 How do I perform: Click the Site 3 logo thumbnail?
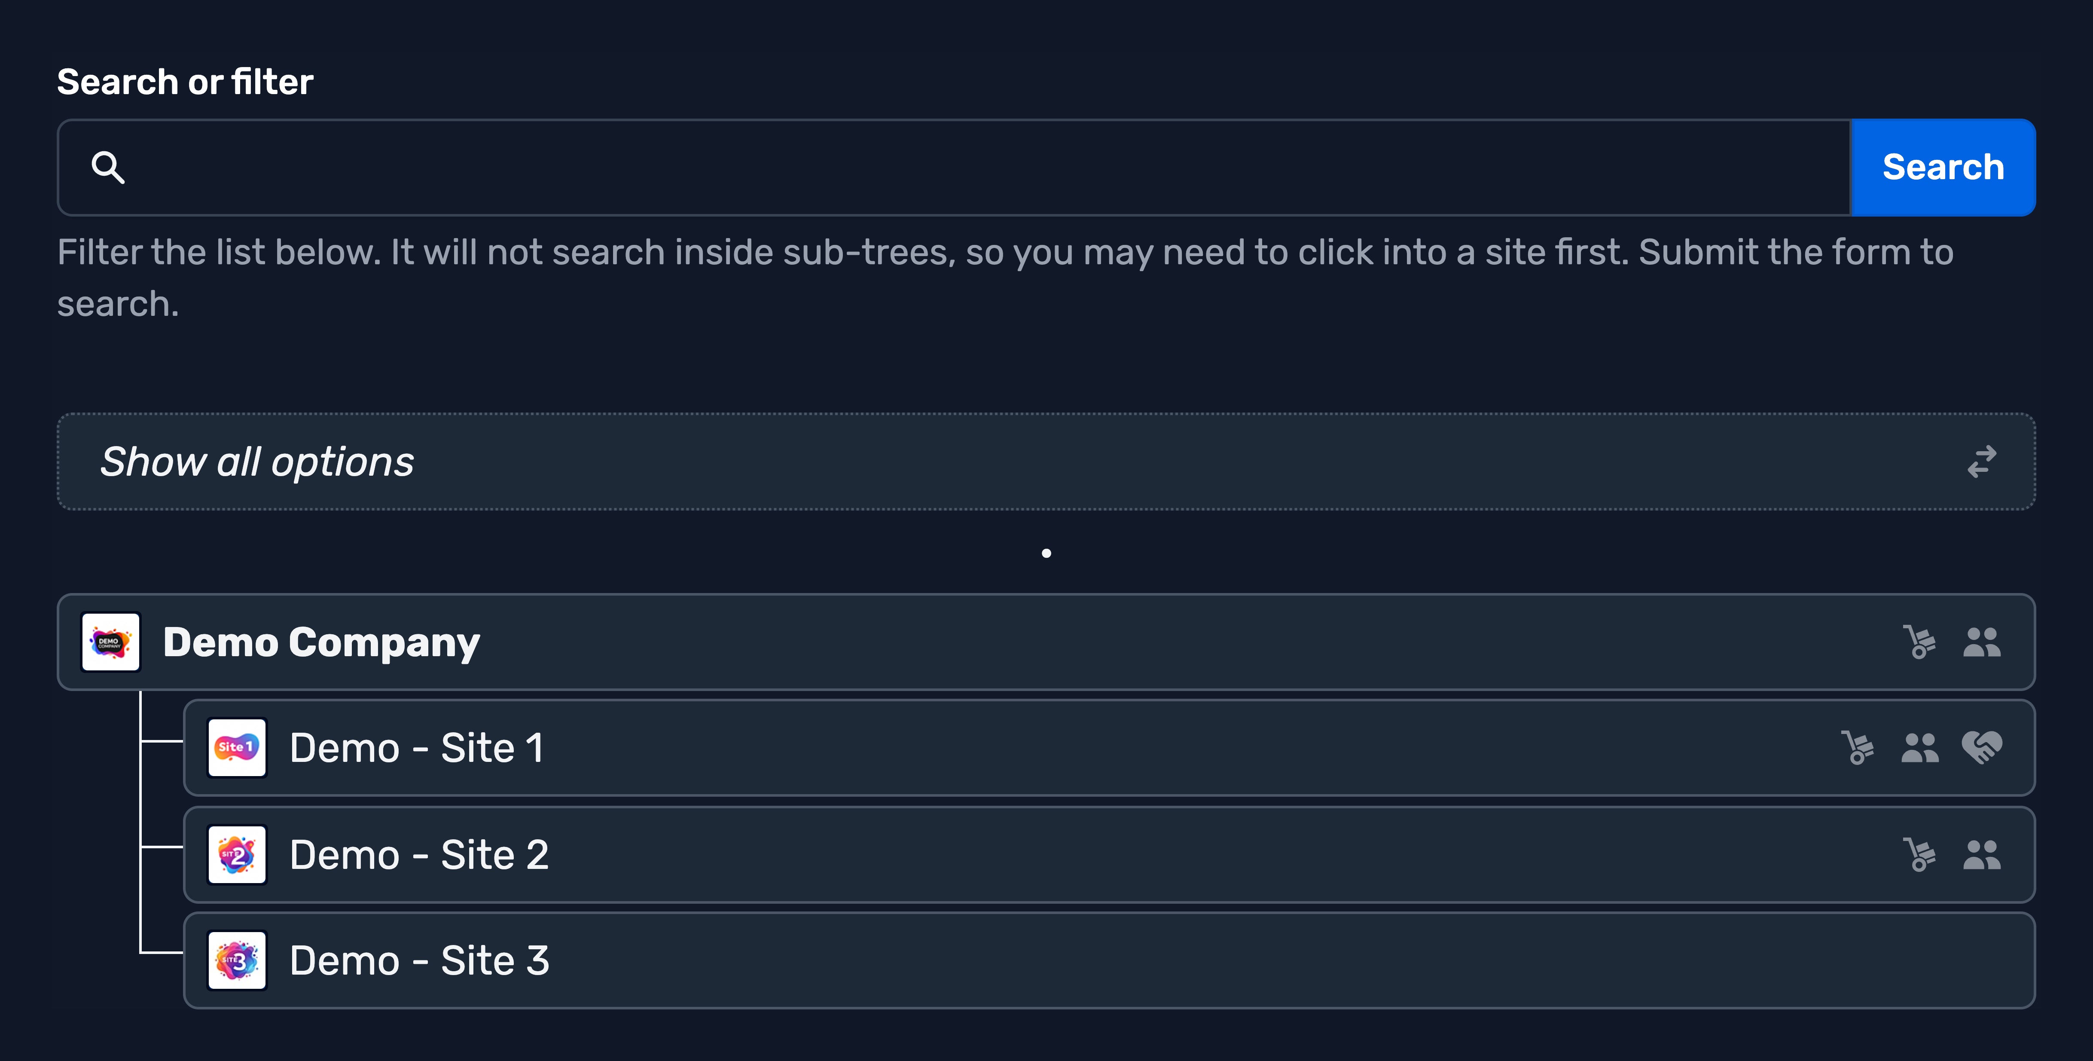point(237,961)
